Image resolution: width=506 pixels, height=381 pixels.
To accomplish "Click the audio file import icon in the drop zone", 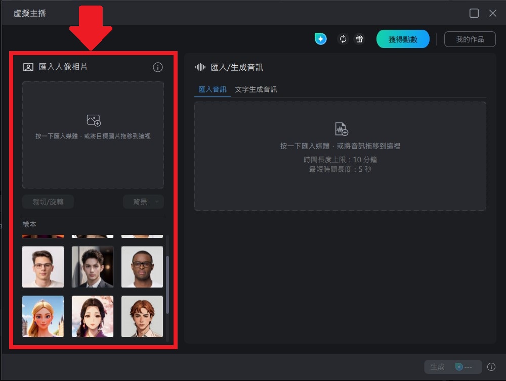I will pos(342,128).
